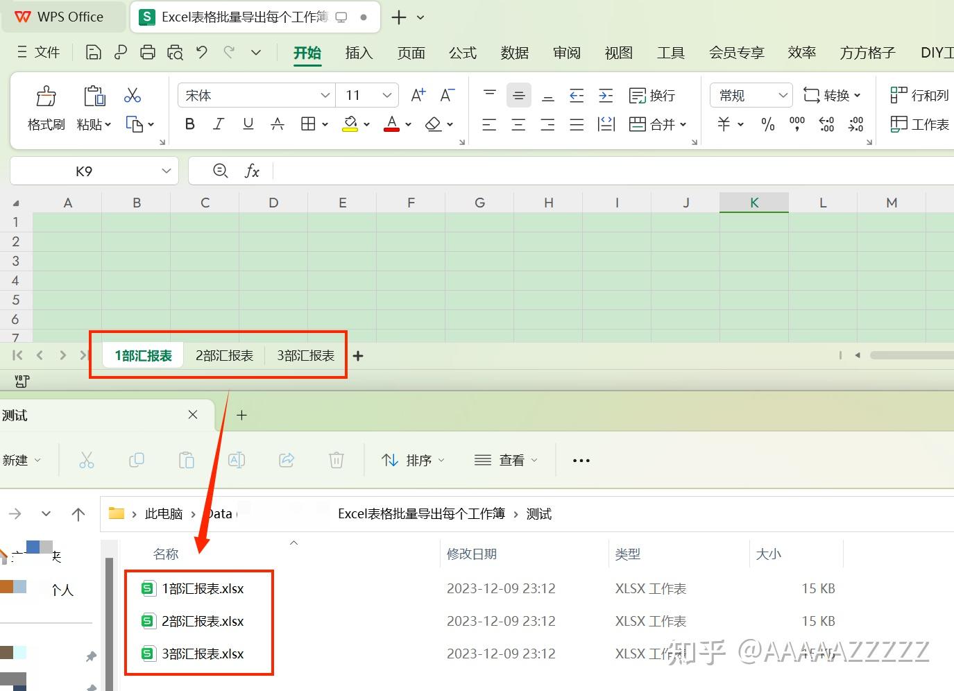Align text to top

(x=490, y=95)
